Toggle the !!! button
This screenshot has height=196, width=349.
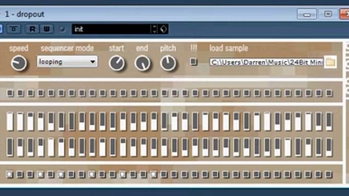point(194,62)
